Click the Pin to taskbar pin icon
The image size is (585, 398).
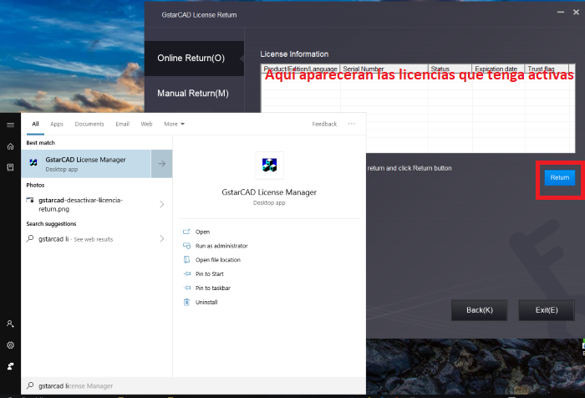[x=186, y=288]
